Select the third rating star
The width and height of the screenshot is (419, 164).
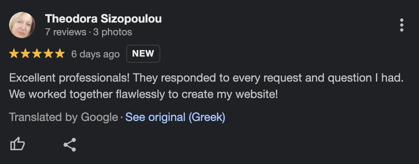tap(37, 54)
